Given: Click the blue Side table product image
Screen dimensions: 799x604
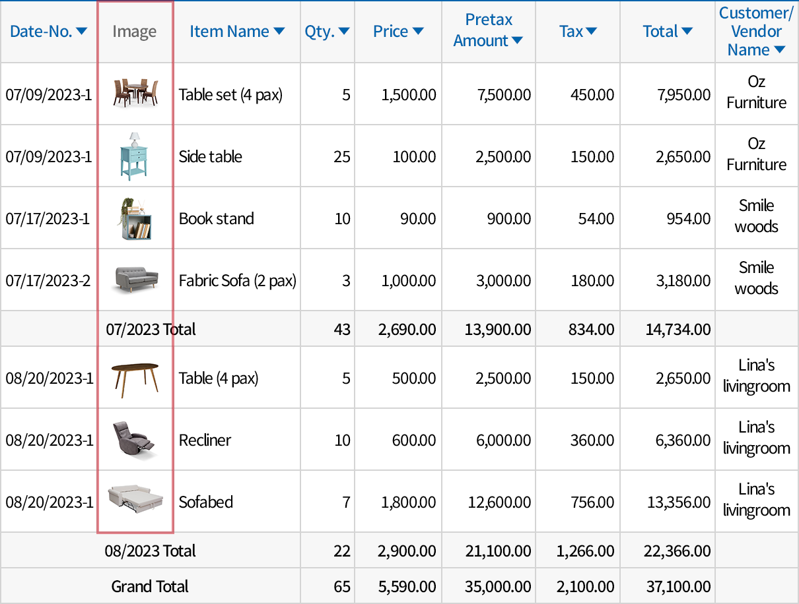Looking at the screenshot, I should point(135,156).
